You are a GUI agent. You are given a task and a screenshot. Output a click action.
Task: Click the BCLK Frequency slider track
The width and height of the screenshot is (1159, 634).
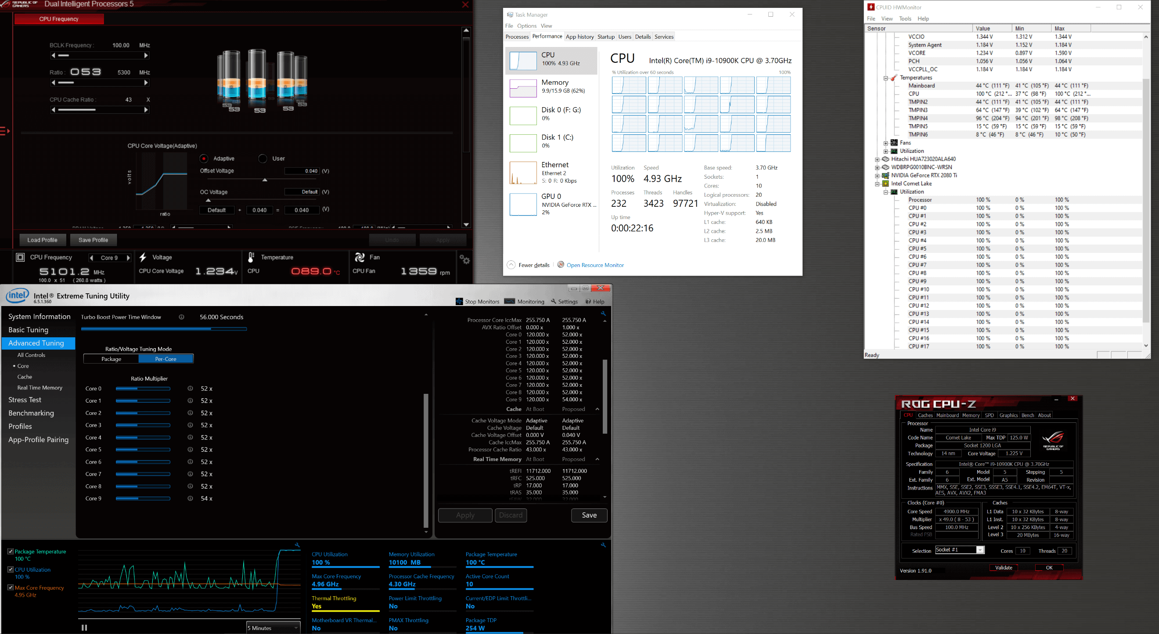point(100,55)
